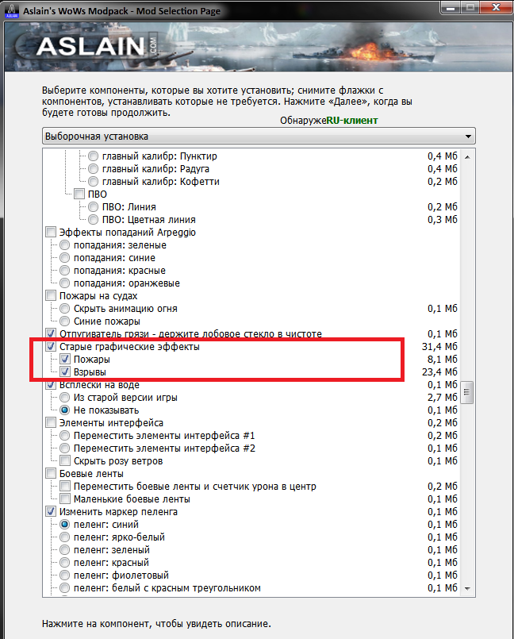Choose попадания: красные radio option
The image size is (514, 639).
tap(65, 270)
